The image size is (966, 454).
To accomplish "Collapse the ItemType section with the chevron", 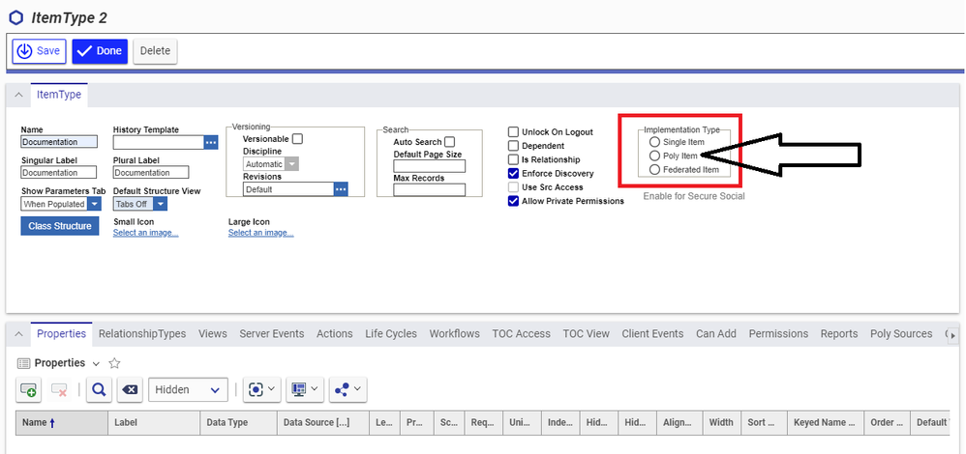I will (18, 95).
